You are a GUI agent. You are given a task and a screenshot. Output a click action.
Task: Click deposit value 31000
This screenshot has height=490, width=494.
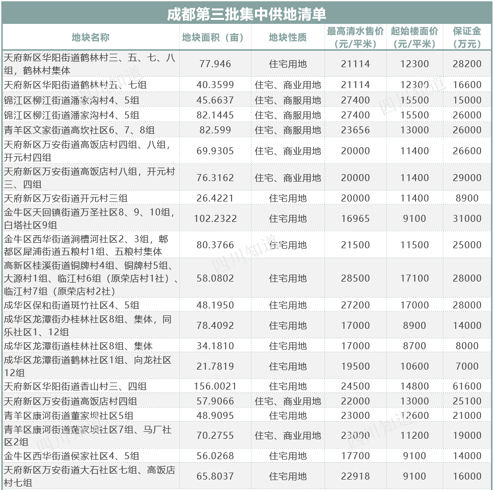tap(467, 218)
